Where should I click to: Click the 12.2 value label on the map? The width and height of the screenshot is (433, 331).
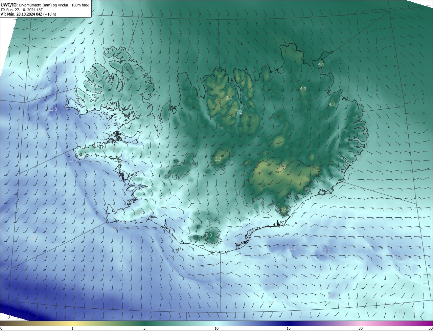(326, 251)
